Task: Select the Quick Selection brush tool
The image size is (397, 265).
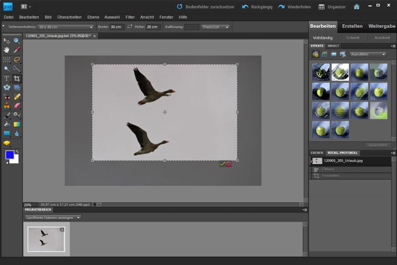Action: tap(17, 69)
